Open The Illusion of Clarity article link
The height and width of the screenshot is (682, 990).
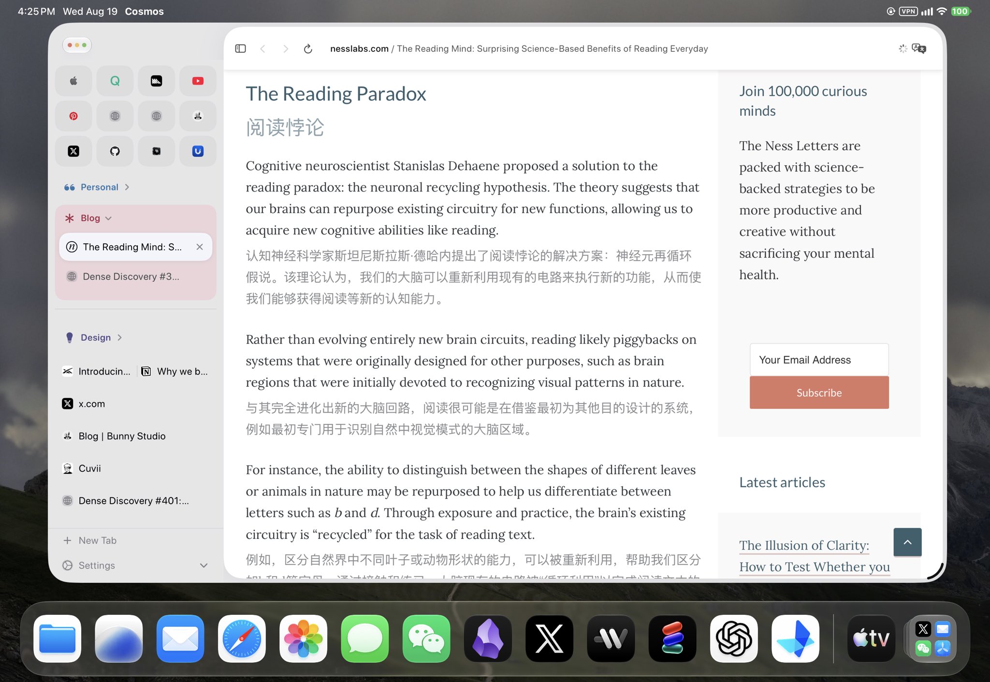(804, 545)
